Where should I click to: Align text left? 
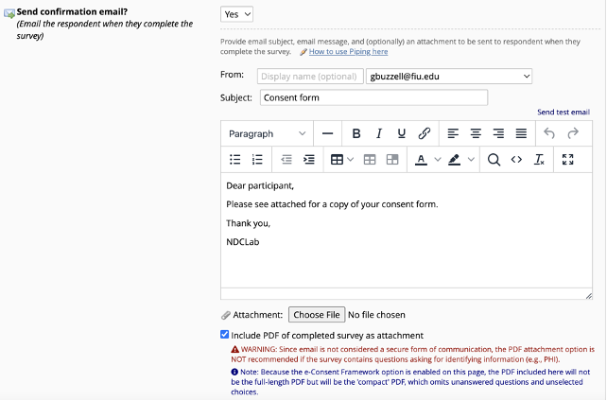(453, 133)
